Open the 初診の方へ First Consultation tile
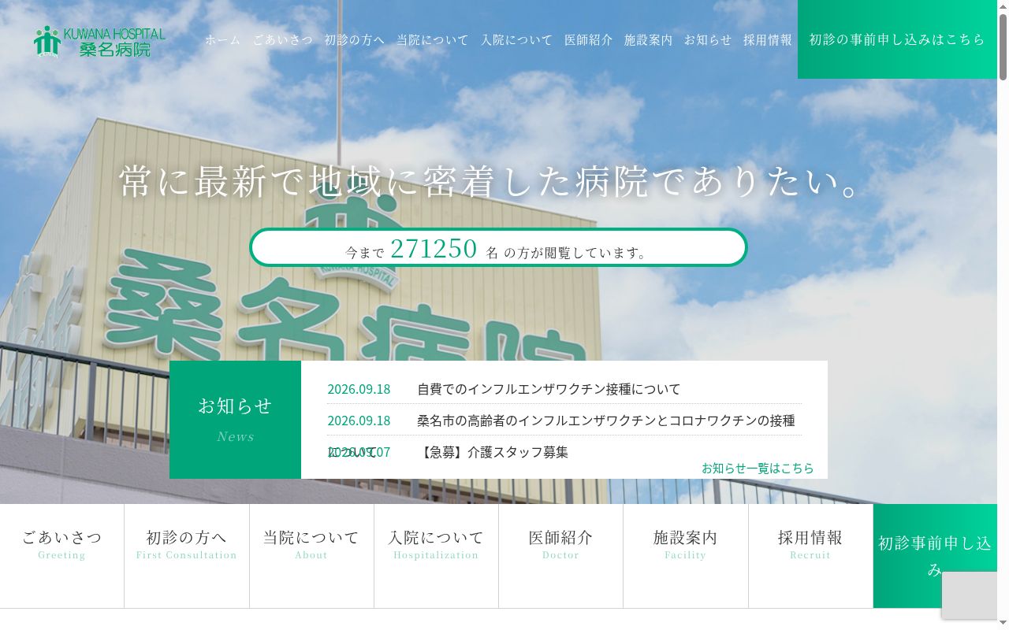This screenshot has width=1009, height=630. coord(187,556)
